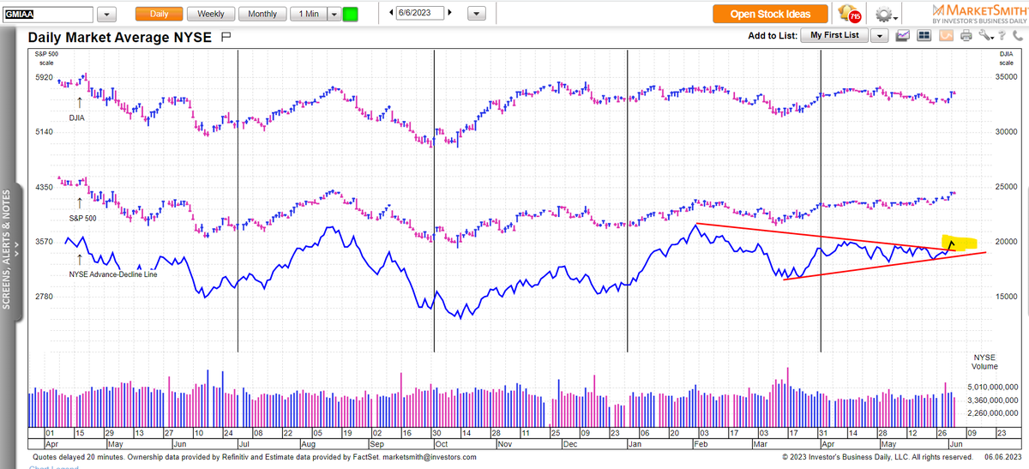This screenshot has width=1029, height=469.
Task: Expand the Add to List dropdown arrow
Action: pos(879,35)
